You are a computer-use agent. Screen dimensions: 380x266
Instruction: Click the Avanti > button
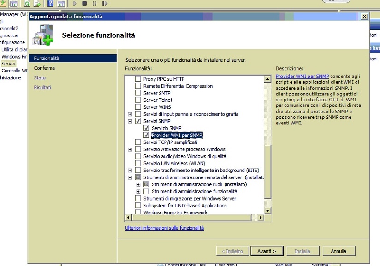pos(267,251)
